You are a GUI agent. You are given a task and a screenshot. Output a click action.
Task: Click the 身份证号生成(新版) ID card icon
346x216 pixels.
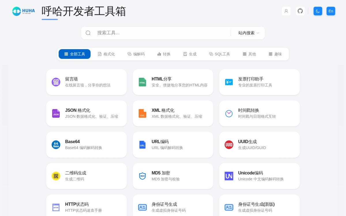(229, 207)
